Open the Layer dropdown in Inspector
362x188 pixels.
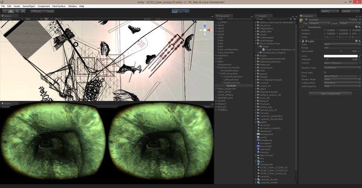(350, 23)
